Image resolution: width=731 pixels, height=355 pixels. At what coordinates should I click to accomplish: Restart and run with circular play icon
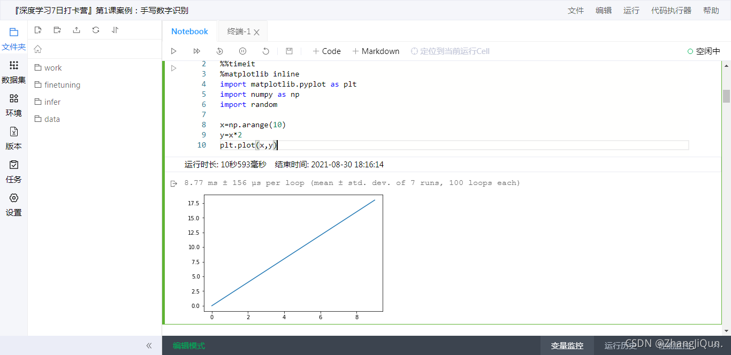pyautogui.click(x=220, y=51)
